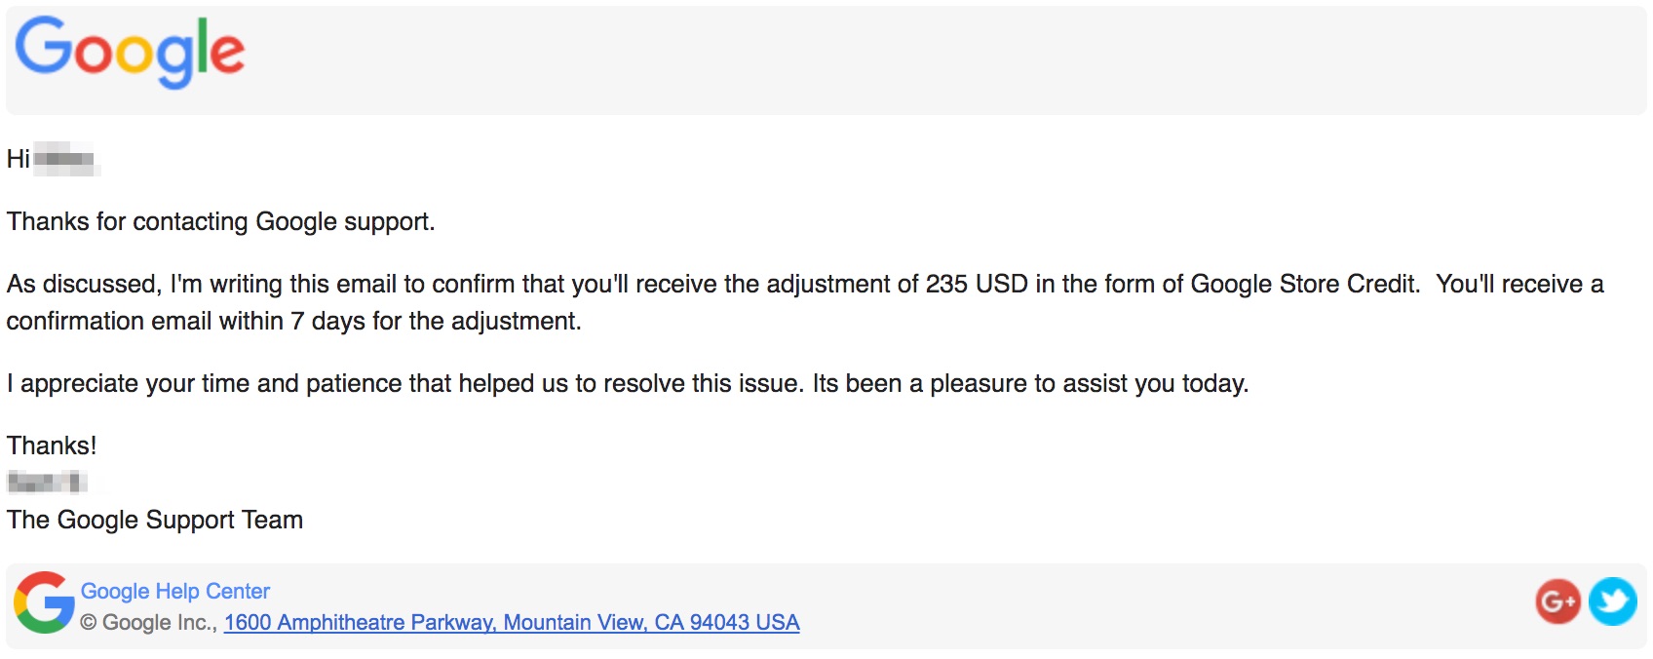The height and width of the screenshot is (659, 1653).
Task: Open the Google+ social icon
Action: [1557, 601]
